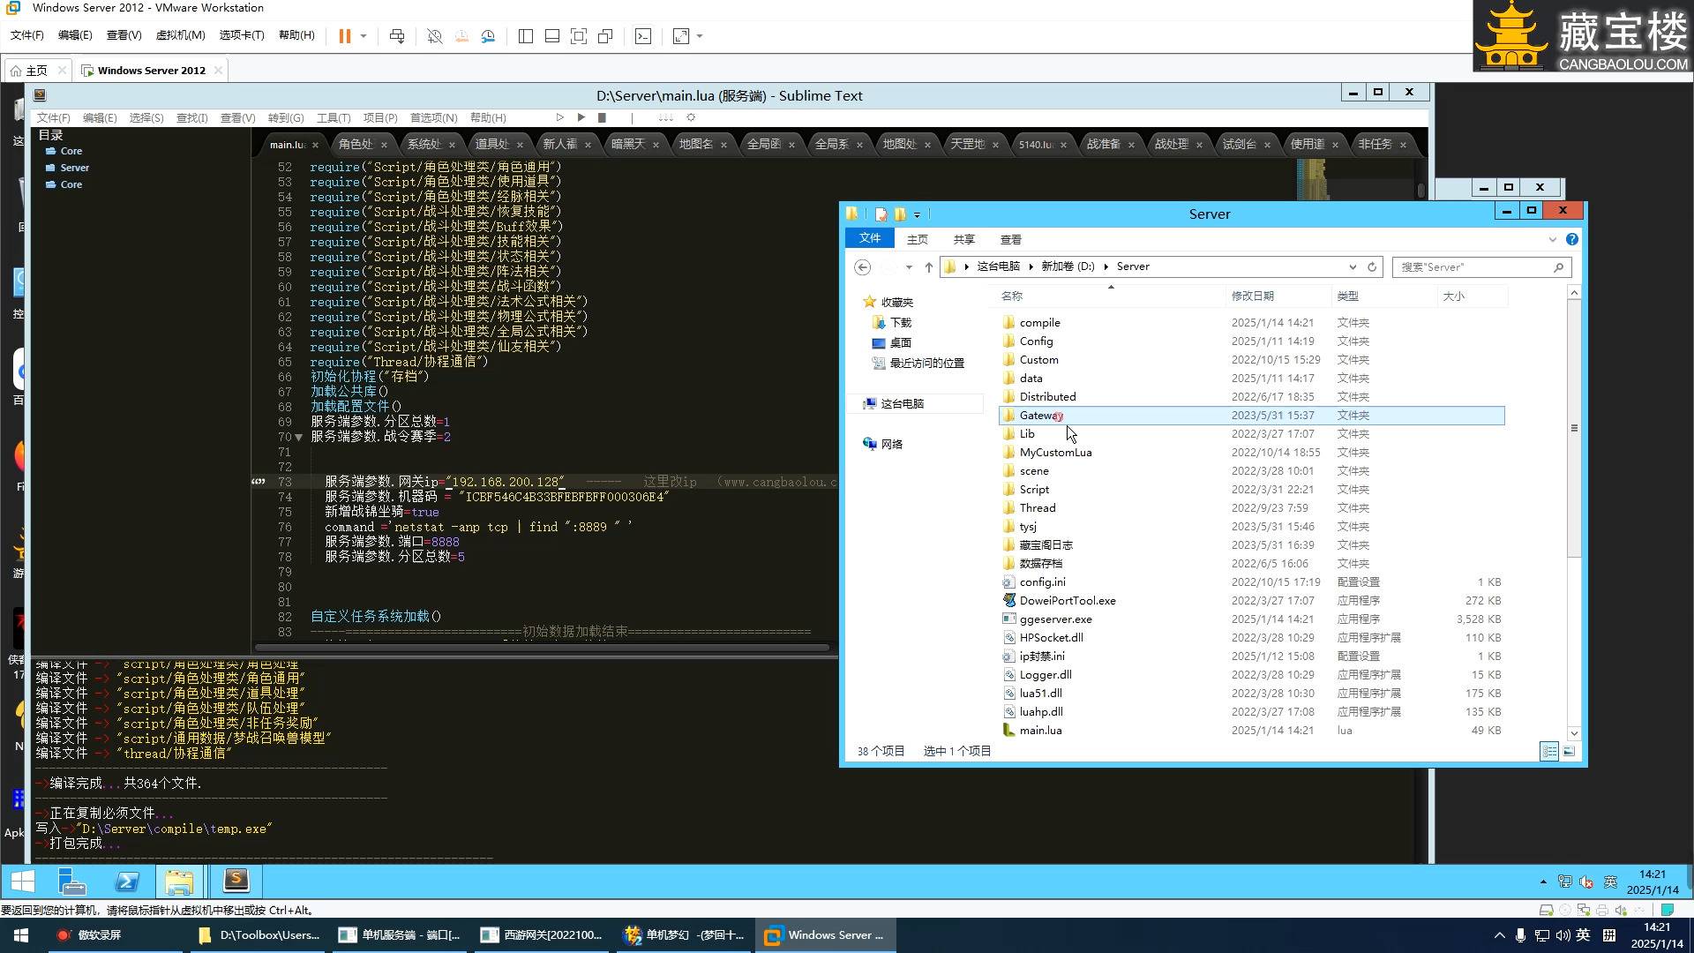Expand the stretch display dropdown arrow
1694x953 pixels.
point(700,36)
